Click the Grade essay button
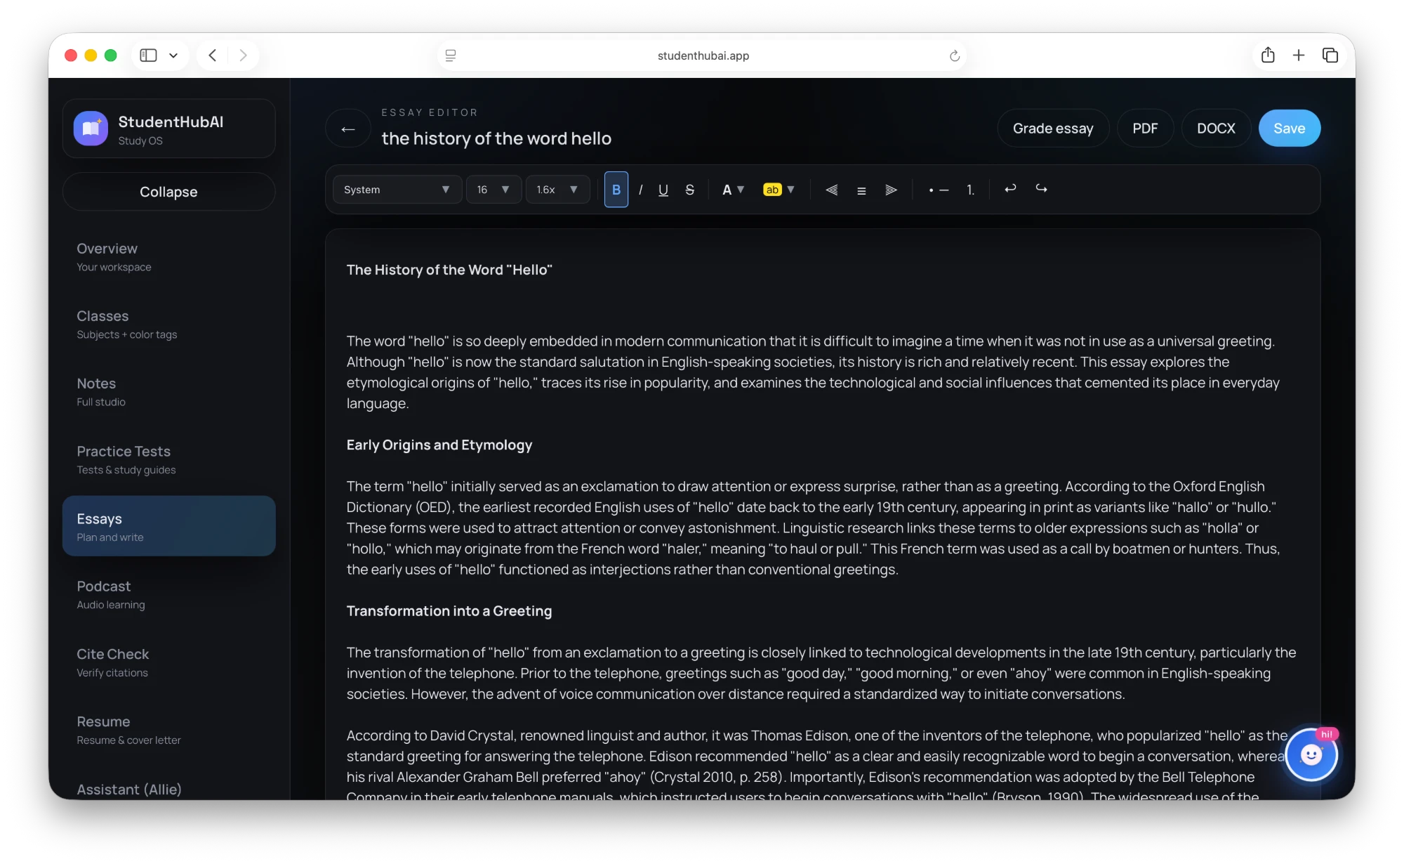 [1053, 129]
